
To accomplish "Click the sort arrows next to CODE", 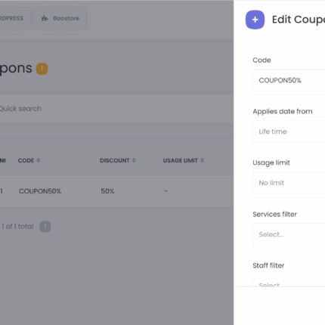I will [39, 160].
